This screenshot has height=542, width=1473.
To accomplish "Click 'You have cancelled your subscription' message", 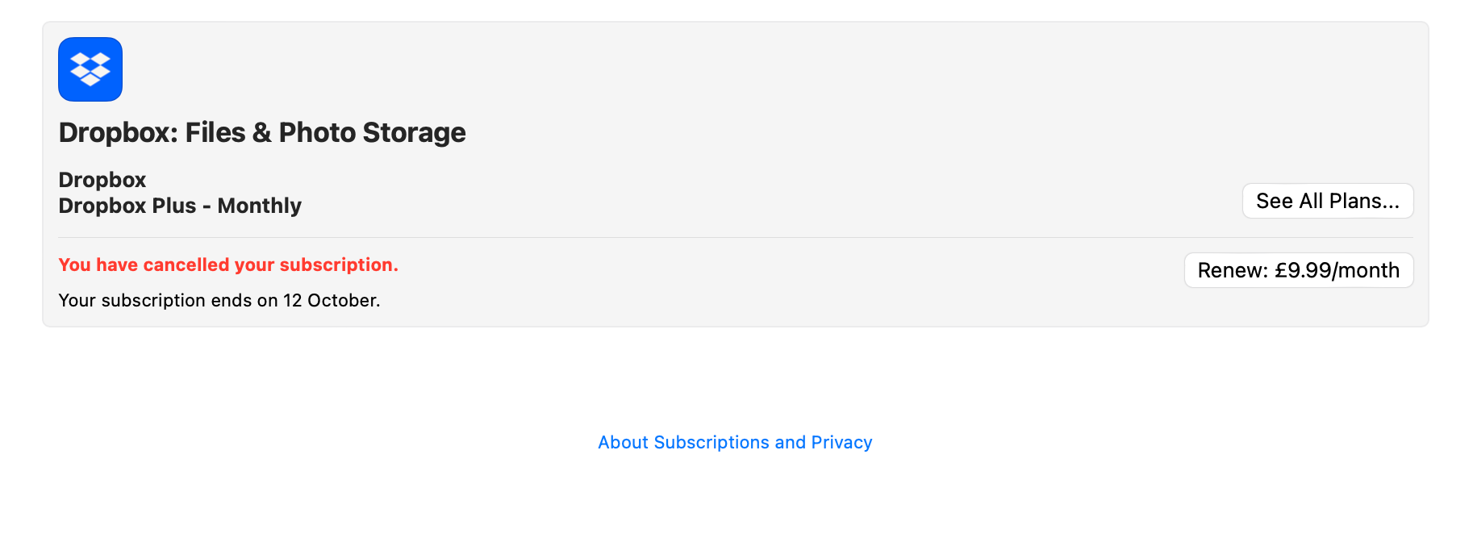I will [228, 265].
